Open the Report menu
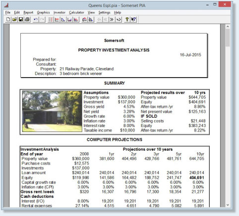The height and width of the screenshot is (216, 239). point(28,12)
